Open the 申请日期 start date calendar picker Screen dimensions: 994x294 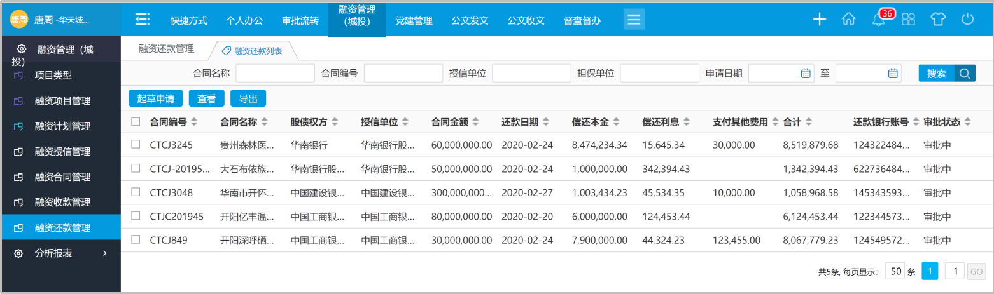click(x=805, y=74)
